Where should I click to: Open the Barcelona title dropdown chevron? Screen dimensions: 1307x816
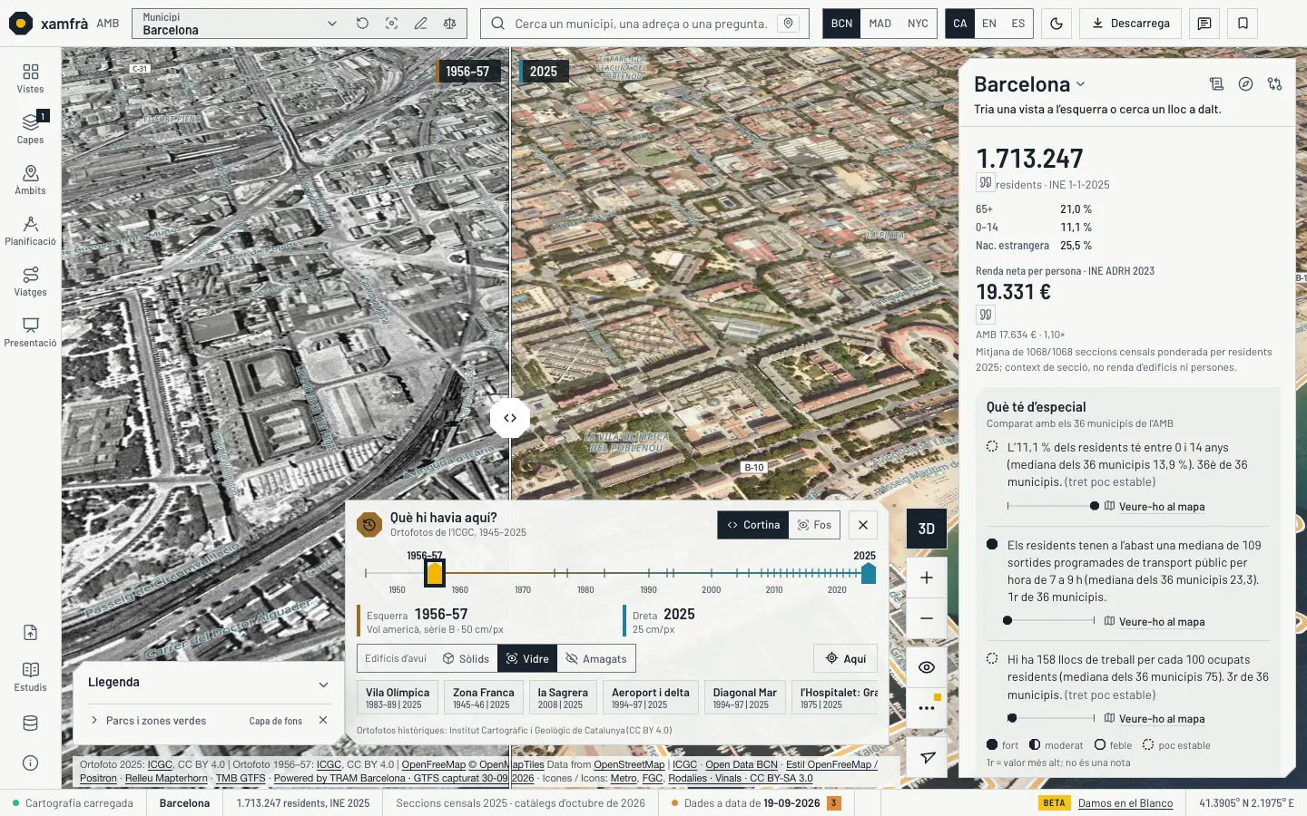(1080, 84)
